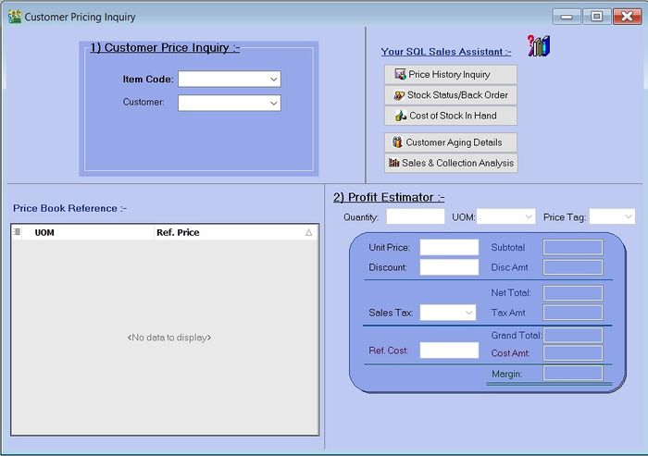Image resolution: width=648 pixels, height=456 pixels.
Task: Expand the Item Code dropdown
Action: click(x=274, y=80)
